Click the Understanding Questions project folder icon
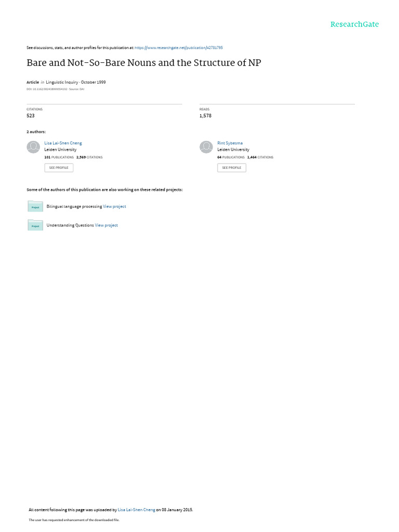Screen dimensions: 399x532 [35, 225]
